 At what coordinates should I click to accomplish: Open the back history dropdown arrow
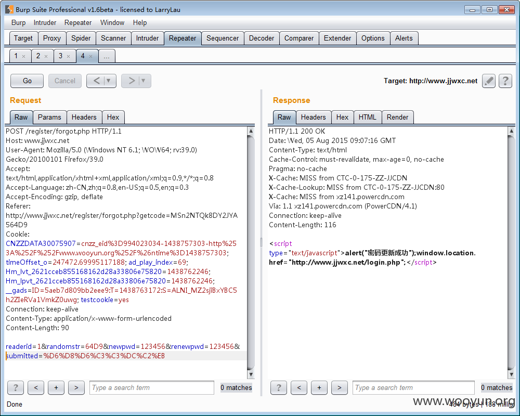click(x=109, y=81)
